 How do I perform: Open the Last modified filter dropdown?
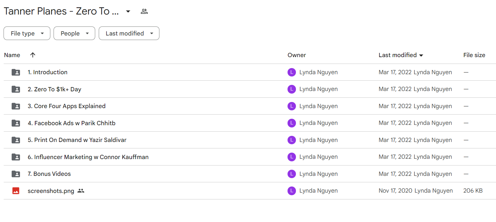coord(129,33)
